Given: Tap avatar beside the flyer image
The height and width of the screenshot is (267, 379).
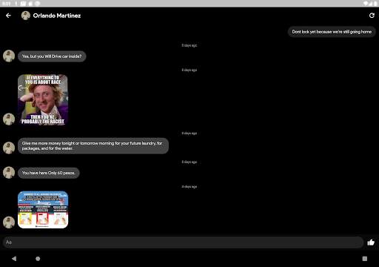Looking at the screenshot, I should click(x=9, y=222).
